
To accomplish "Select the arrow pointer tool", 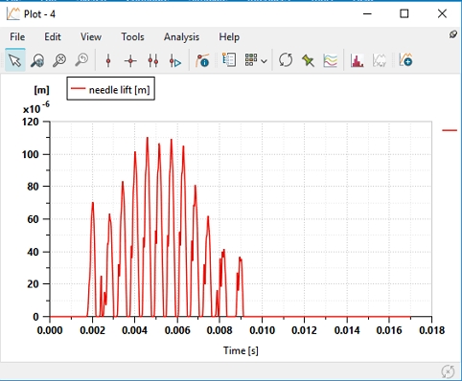I will pyautogui.click(x=15, y=60).
